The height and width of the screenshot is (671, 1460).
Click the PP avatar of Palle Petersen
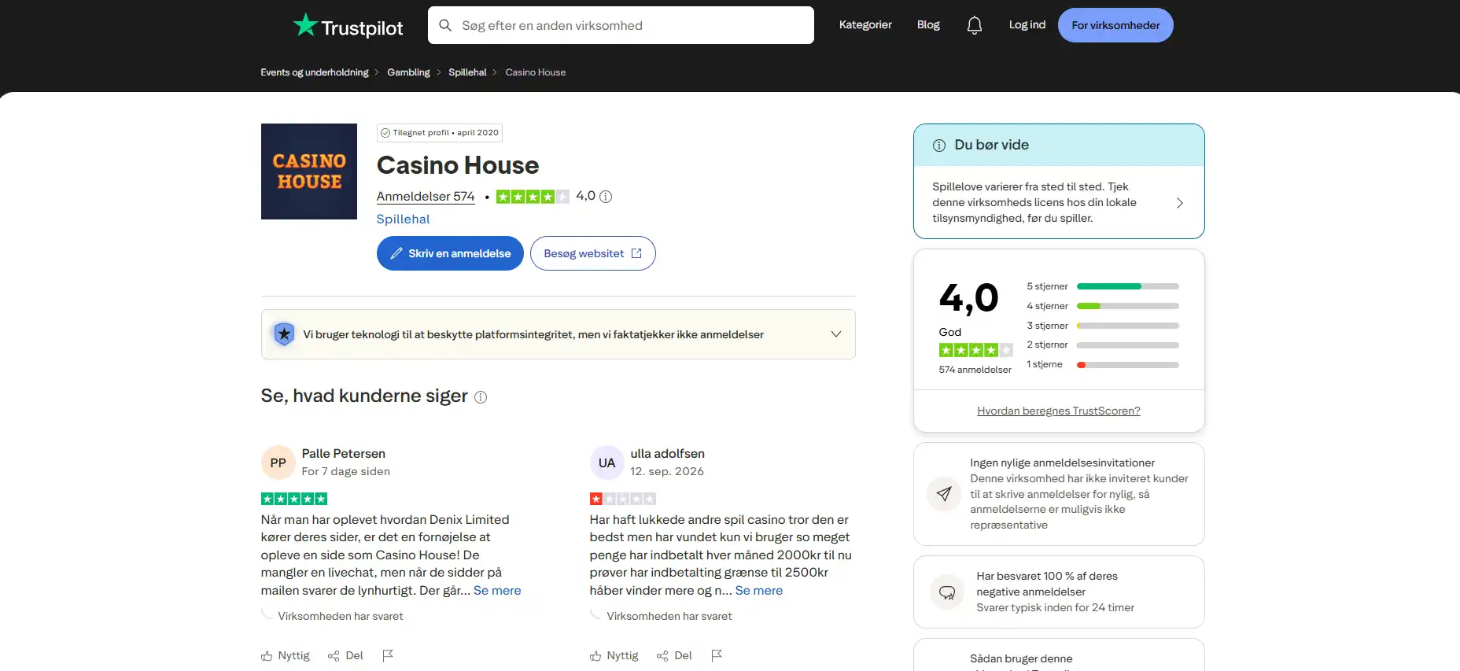(x=278, y=463)
